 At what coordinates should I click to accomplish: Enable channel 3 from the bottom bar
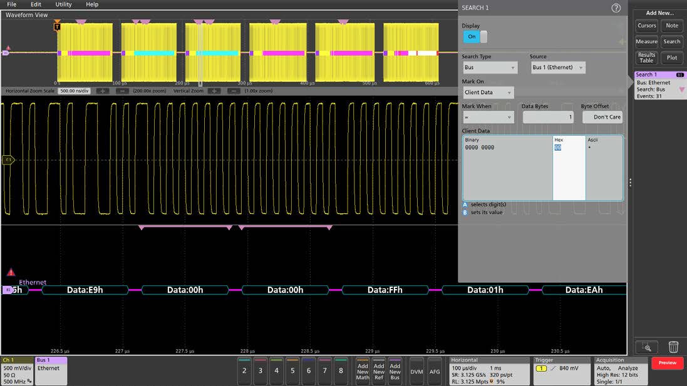point(260,371)
